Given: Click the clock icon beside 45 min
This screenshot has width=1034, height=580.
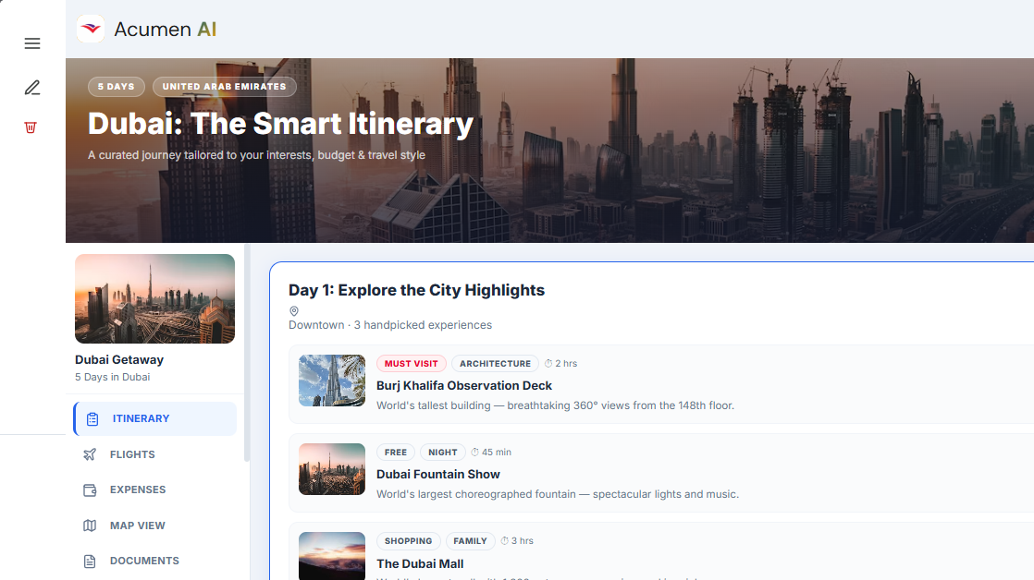Looking at the screenshot, I should pyautogui.click(x=474, y=453).
